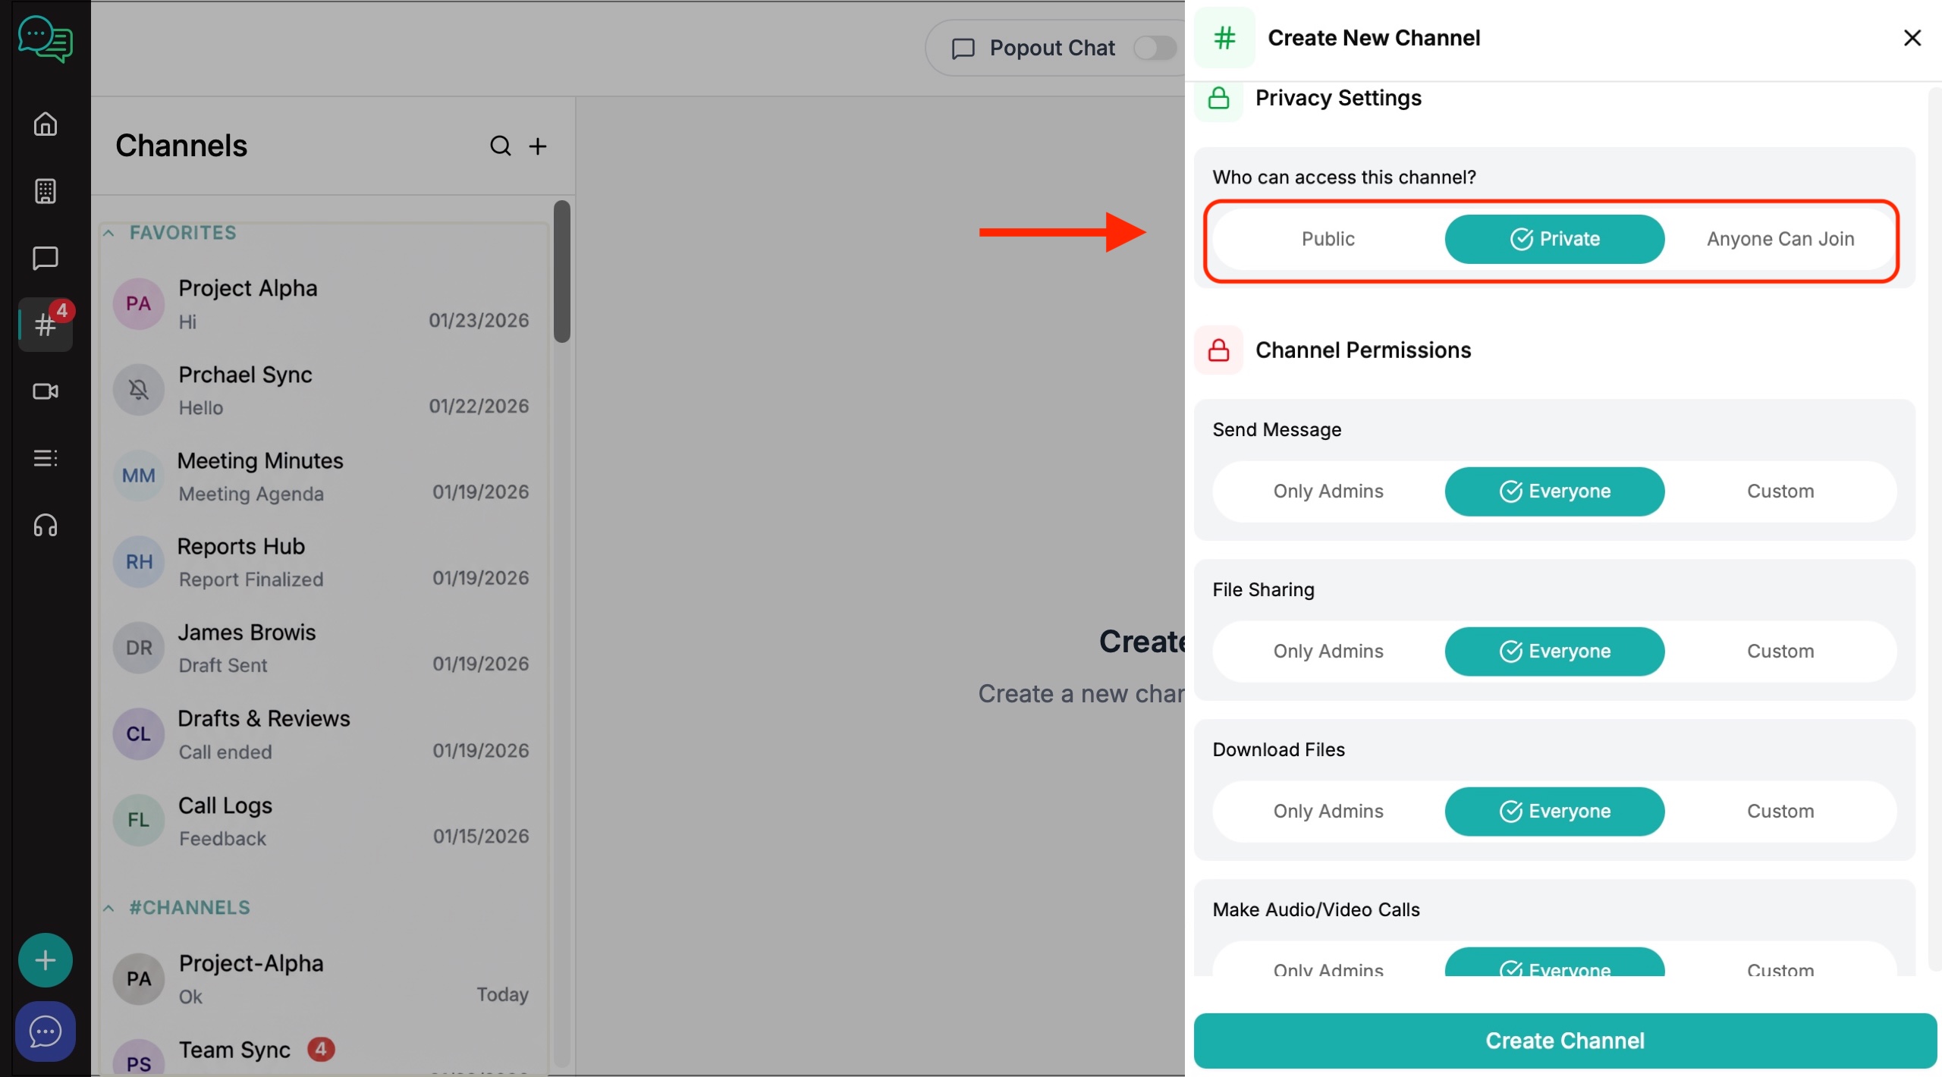Close the Create New Channel panel
Viewport: 1942px width, 1077px height.
(1912, 38)
